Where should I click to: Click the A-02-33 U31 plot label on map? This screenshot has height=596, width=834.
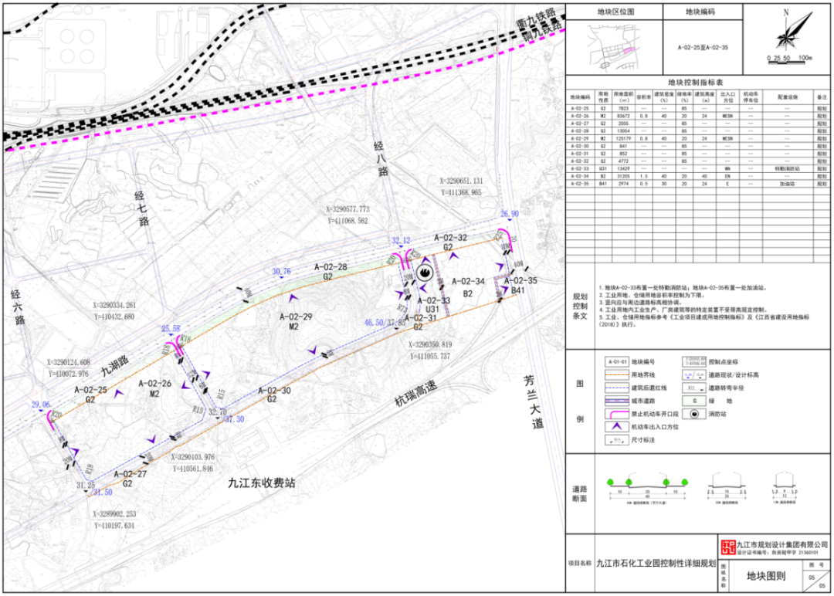click(433, 305)
